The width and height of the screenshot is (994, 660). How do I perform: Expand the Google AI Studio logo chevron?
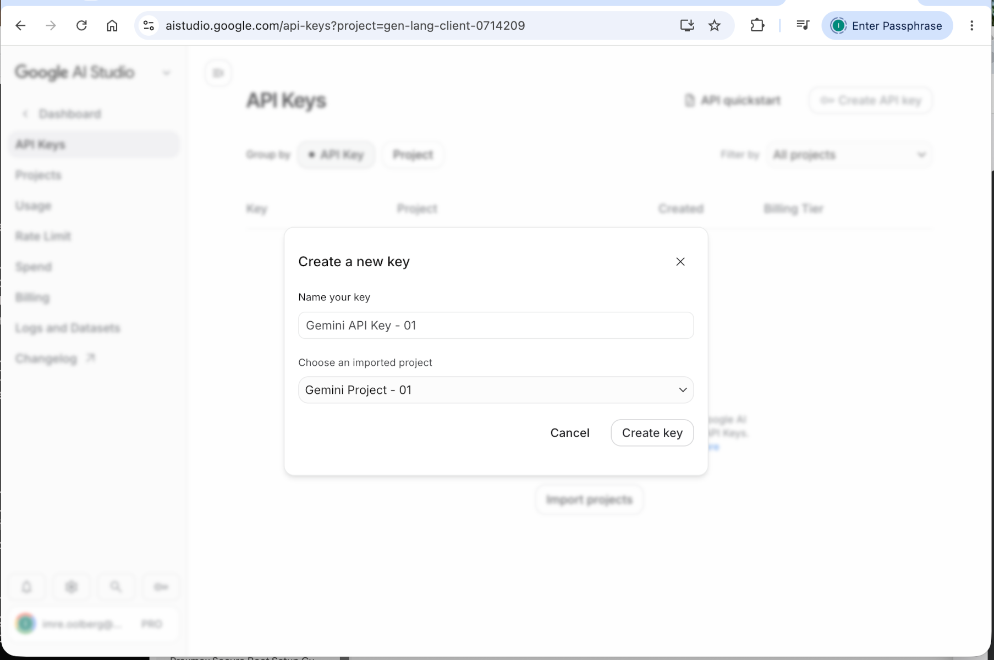coord(166,73)
